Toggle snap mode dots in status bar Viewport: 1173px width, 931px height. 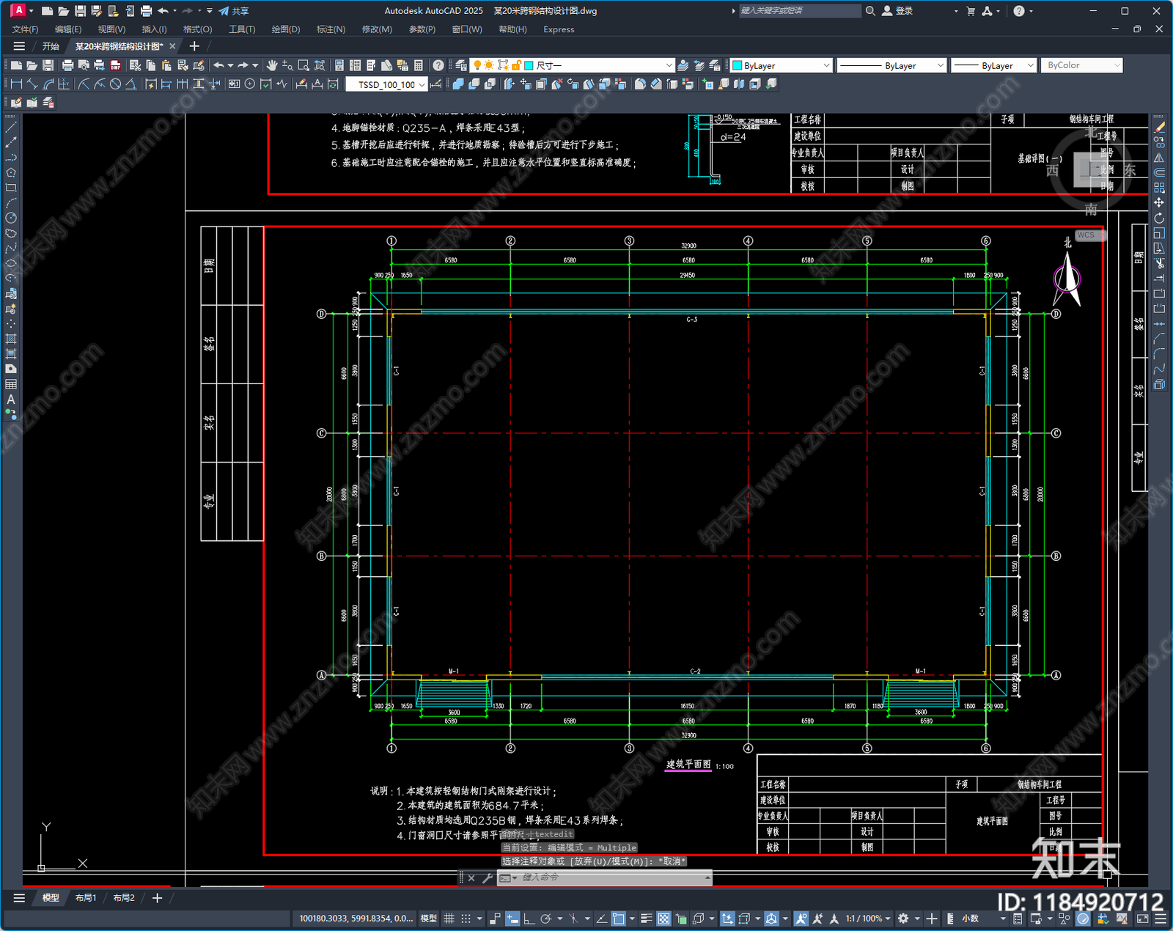(x=466, y=919)
